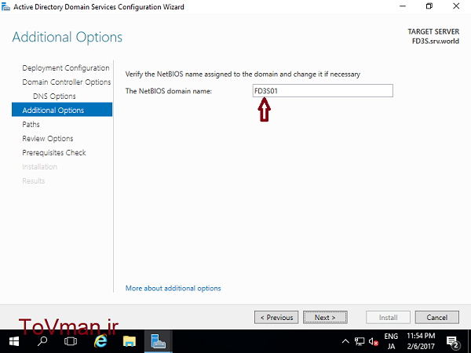
Task: Close the wizard window
Action: tap(456, 6)
